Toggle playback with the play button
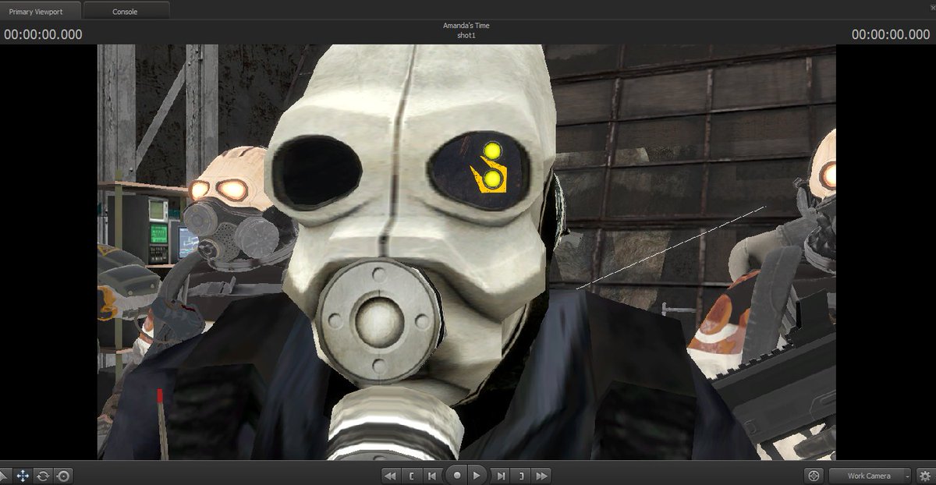This screenshot has height=485, width=936. click(x=477, y=475)
